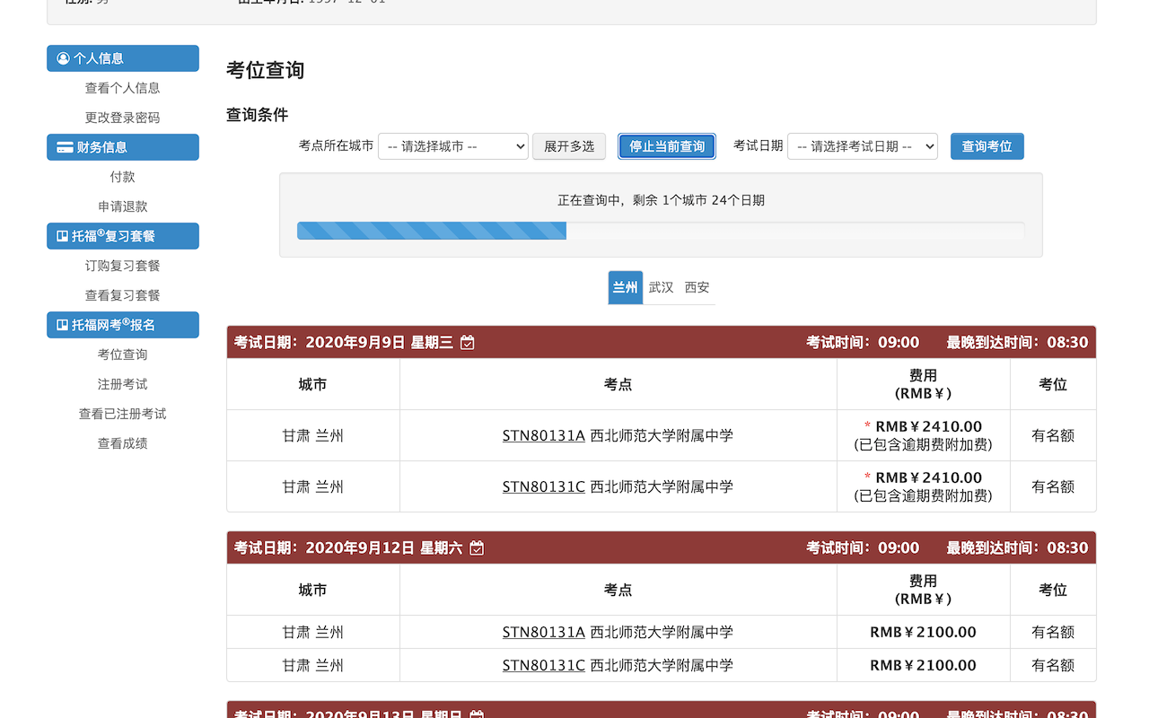Switch to the 武汉 tab
The image size is (1149, 718).
661,287
